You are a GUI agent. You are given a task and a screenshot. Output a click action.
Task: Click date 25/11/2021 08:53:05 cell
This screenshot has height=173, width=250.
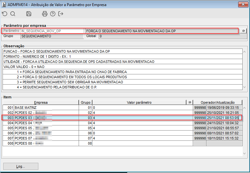click(x=224, y=118)
